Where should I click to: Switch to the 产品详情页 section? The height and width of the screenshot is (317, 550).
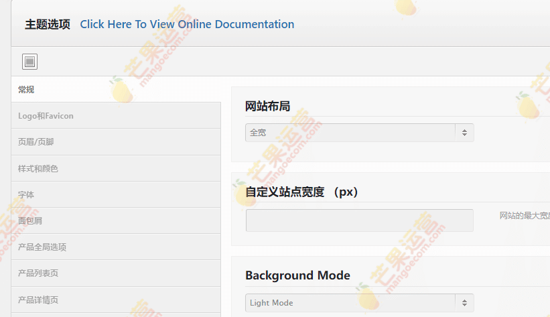pos(116,300)
